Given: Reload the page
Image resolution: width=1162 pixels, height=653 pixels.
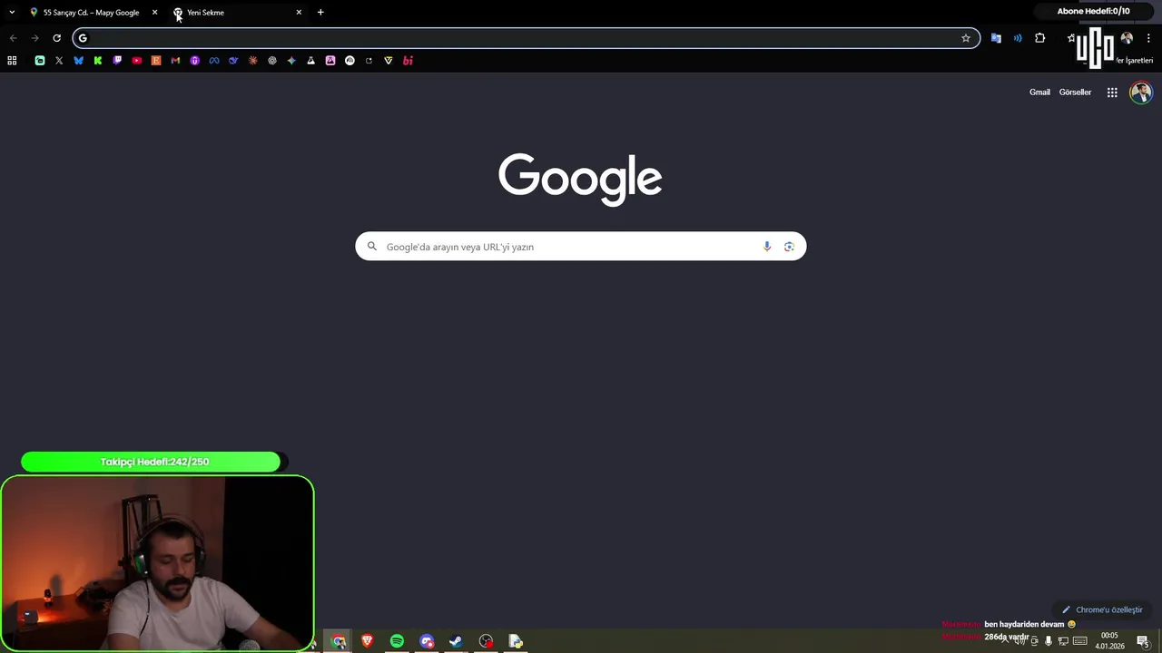Looking at the screenshot, I should click(56, 38).
